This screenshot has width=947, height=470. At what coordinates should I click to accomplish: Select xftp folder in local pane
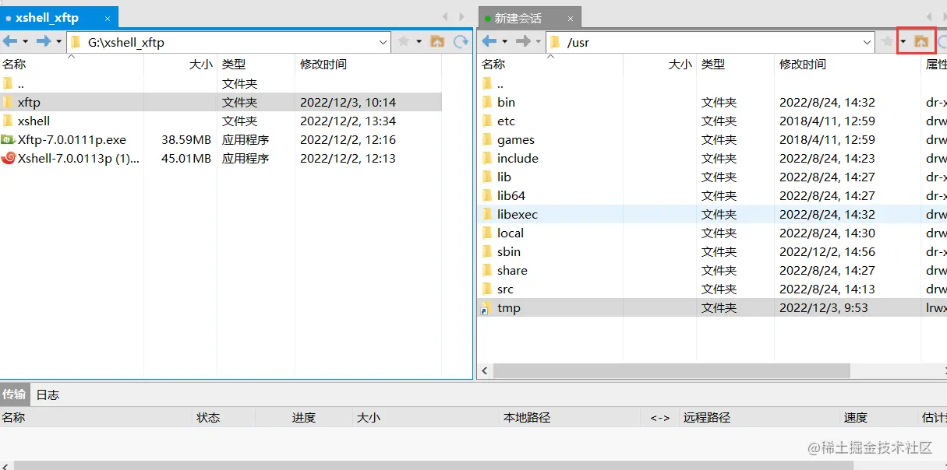point(221,102)
